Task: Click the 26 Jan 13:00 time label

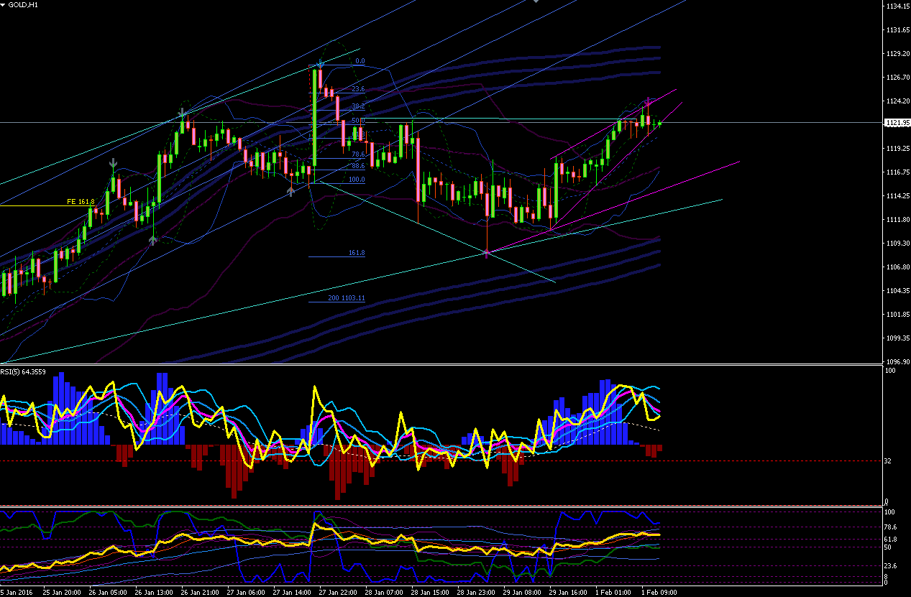Action: (154, 593)
